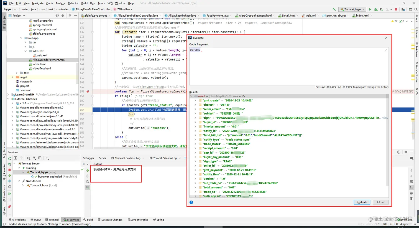Click the UTF-8 encoding in the status bar
Viewport: 419px width, 228px height.
394,224
